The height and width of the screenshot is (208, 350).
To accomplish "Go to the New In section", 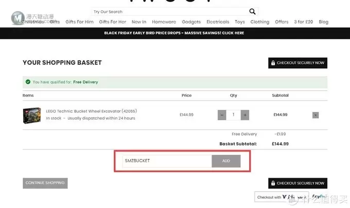I will (139, 22).
